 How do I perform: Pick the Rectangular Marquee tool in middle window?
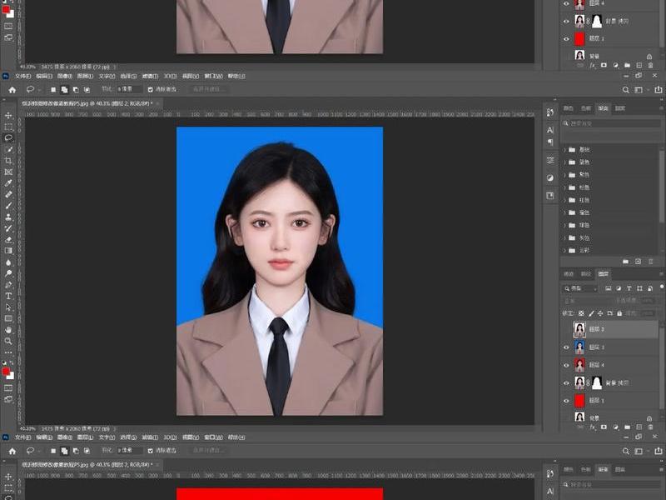pos(8,127)
